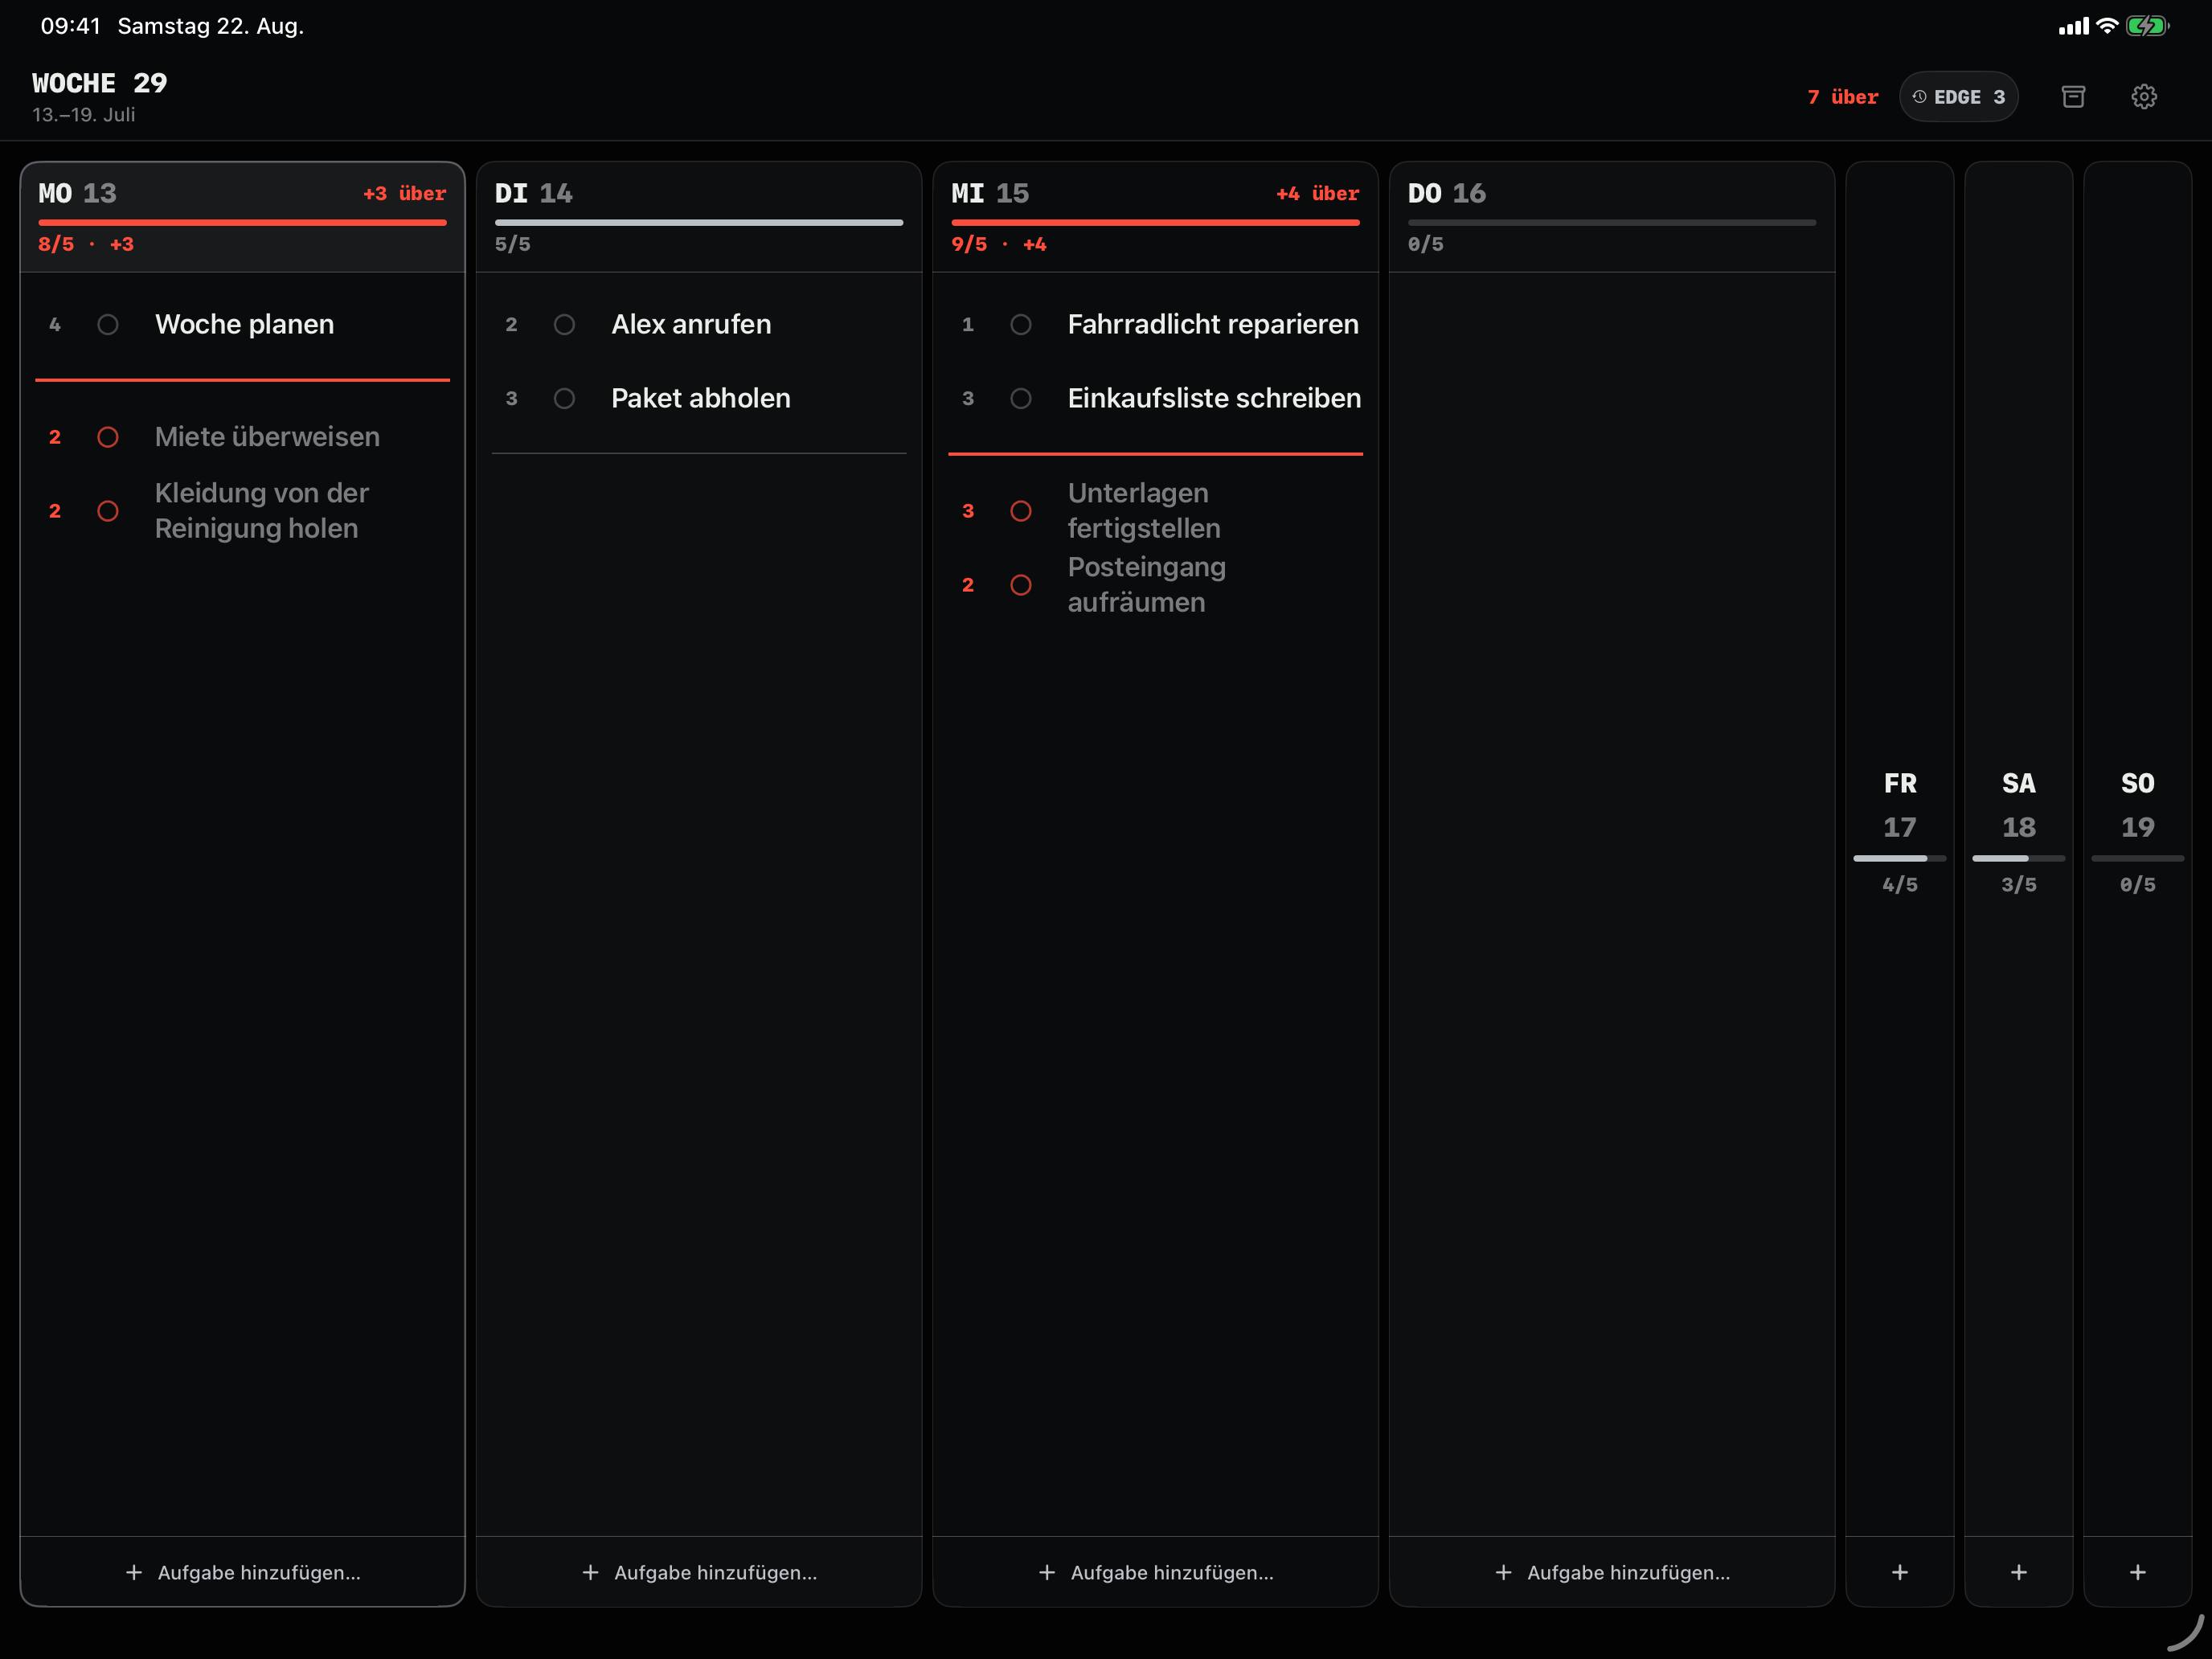Click the red '7 über' overflow indicator
Screen dimensions: 2212x1659
(1842, 97)
